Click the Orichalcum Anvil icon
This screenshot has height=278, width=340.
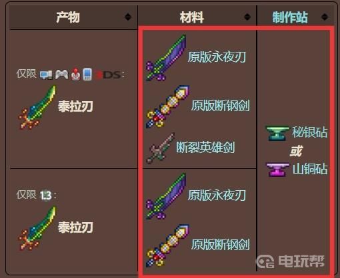[x=277, y=170]
